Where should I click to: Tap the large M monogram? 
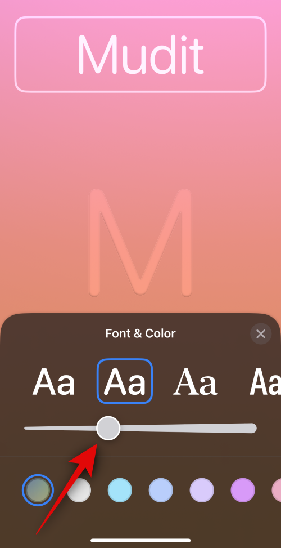click(140, 243)
